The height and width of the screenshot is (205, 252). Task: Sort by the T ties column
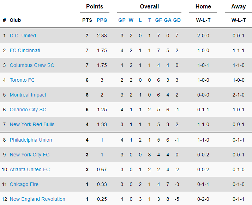tap(150, 20)
